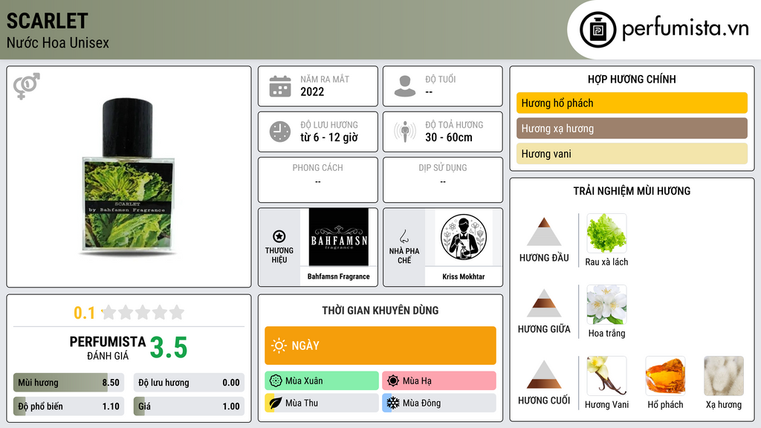
Task: Click the PERFUMISTA ĐÁNH GIÁ label
Action: pos(108,348)
